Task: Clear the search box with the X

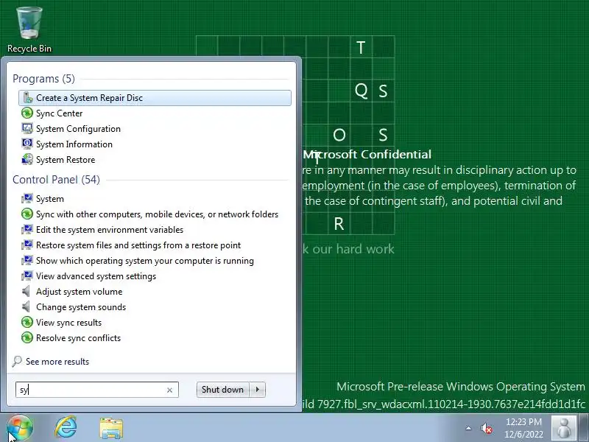Action: 169,390
